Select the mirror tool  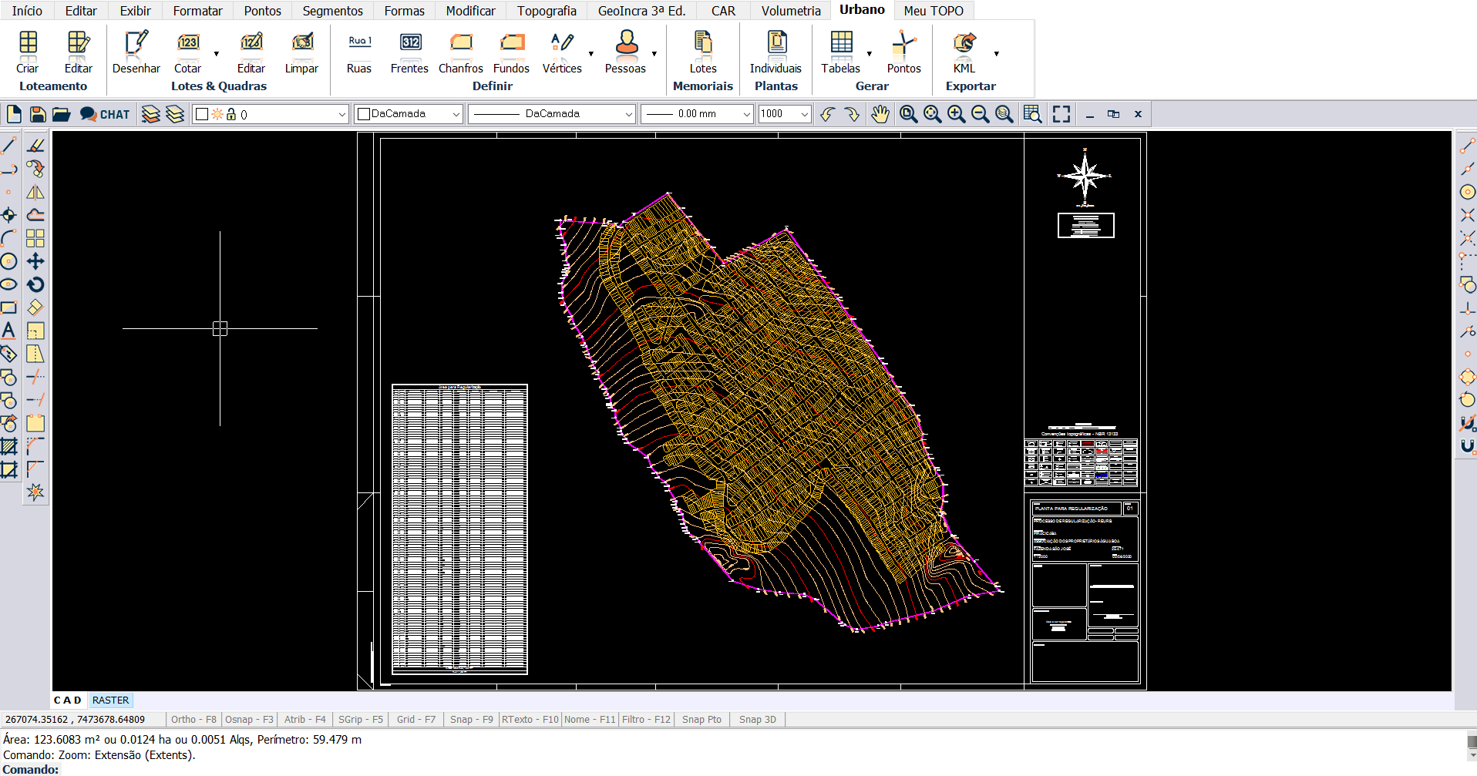35,192
